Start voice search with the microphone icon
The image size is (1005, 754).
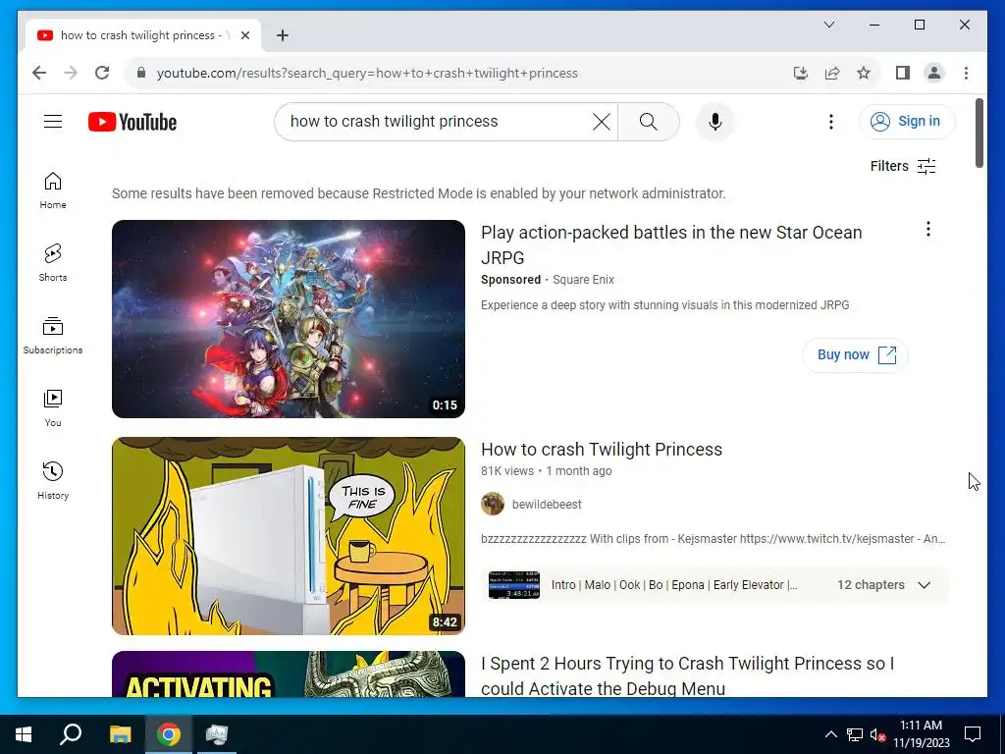coord(715,122)
